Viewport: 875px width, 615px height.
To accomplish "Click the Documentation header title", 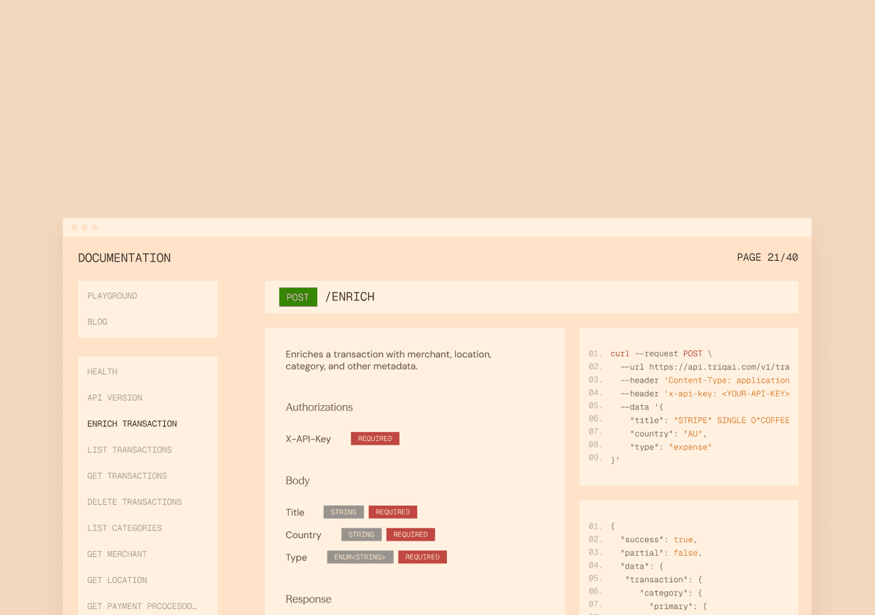I will [124, 258].
